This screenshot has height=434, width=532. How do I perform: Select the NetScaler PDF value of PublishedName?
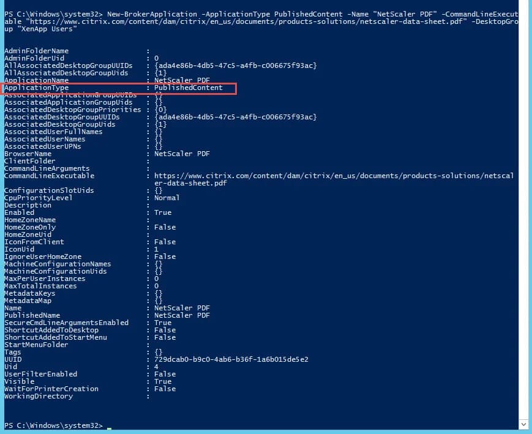tap(182, 316)
